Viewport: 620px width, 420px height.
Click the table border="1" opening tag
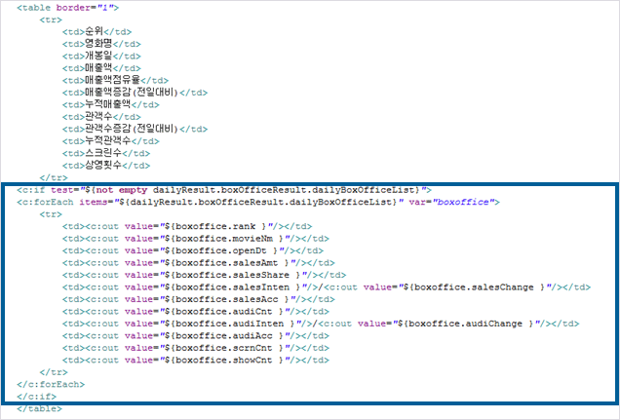(x=67, y=8)
